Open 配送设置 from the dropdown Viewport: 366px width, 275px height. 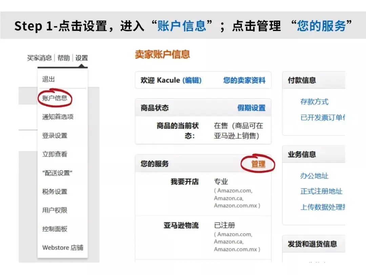[x=56, y=173]
